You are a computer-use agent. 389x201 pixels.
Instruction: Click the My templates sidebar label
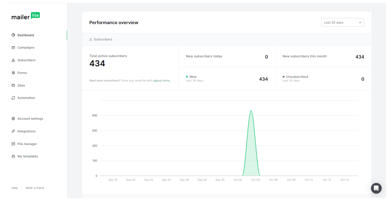click(x=28, y=156)
